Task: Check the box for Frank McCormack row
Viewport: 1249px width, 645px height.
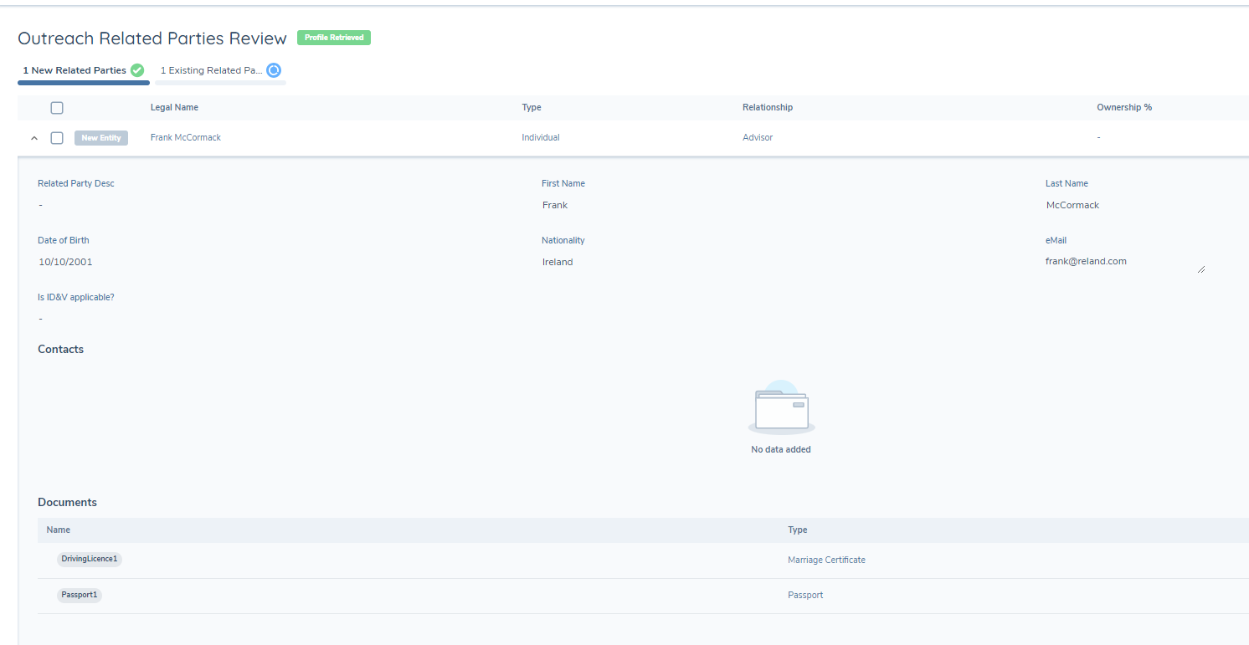Action: coord(57,138)
